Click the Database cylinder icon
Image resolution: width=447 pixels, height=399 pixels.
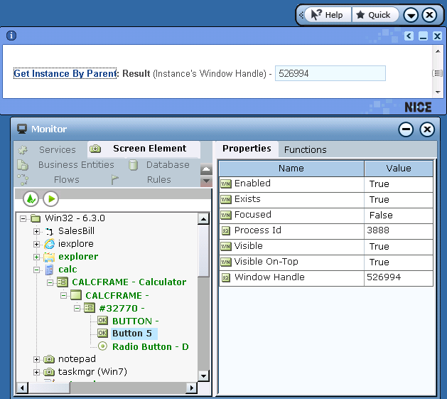(133, 165)
